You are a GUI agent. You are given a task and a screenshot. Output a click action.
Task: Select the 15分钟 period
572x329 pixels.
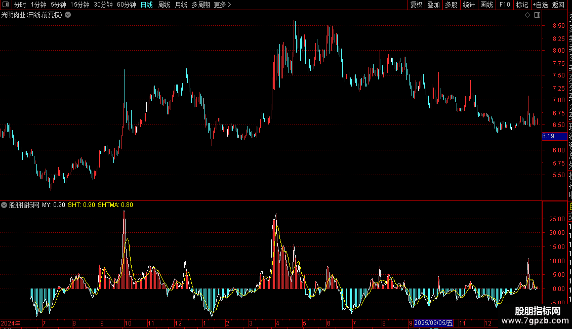(x=80, y=5)
